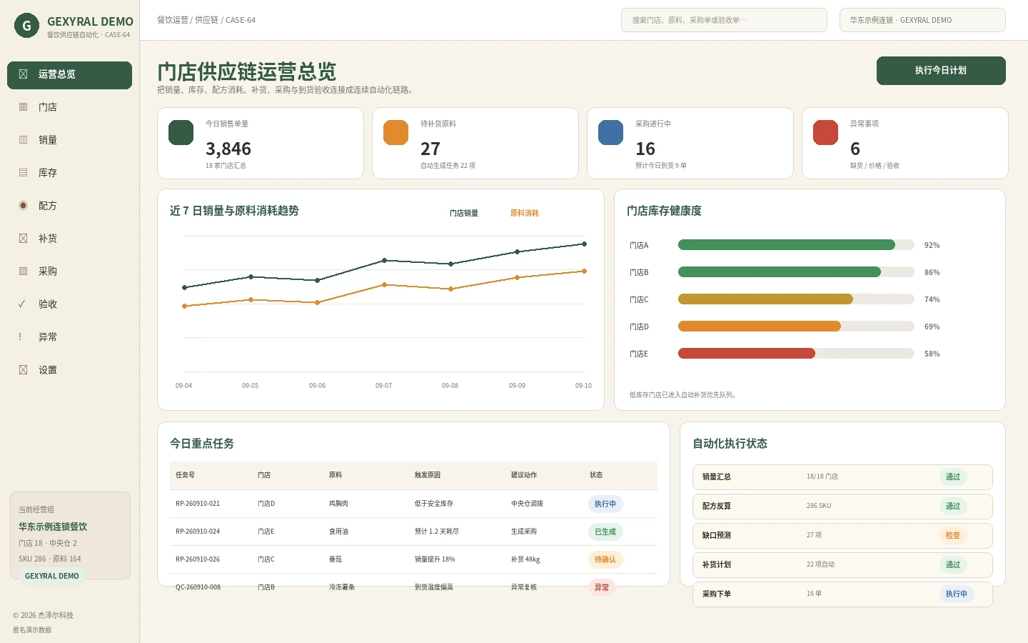The image size is (1028, 643).
Task: Switch to the 验收 menu label
Action: tap(48, 304)
